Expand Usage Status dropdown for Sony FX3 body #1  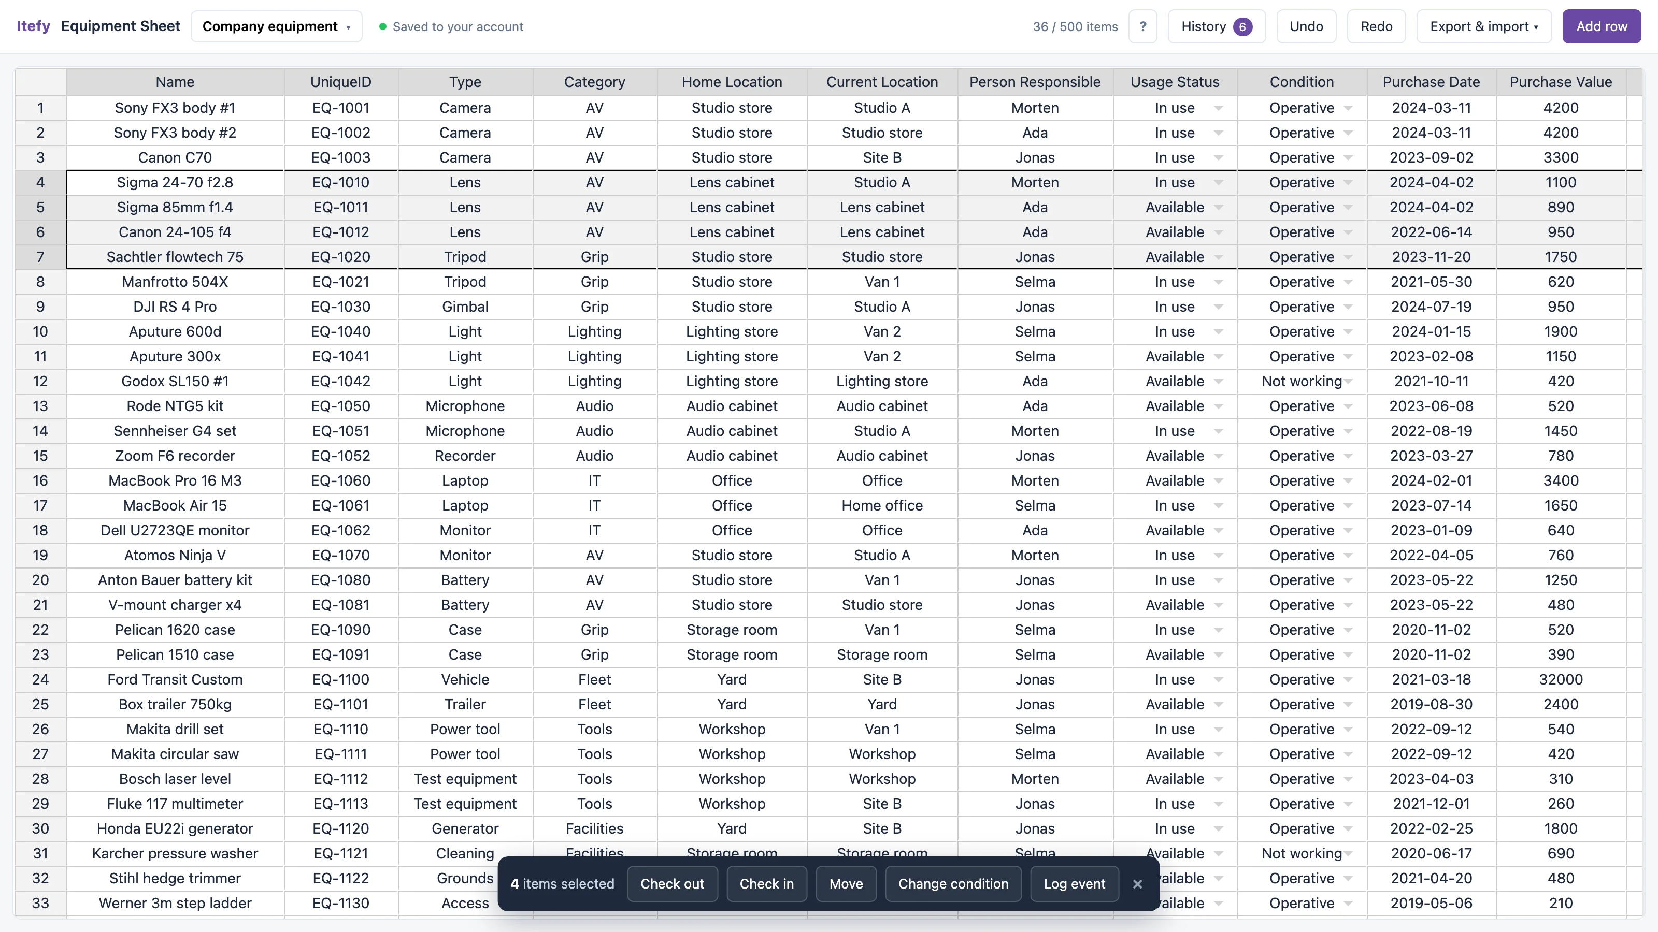(1219, 108)
